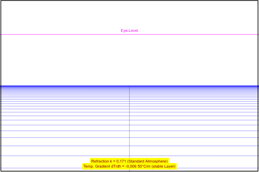Click the "(Standard Atmosphere)" text

click(147, 161)
